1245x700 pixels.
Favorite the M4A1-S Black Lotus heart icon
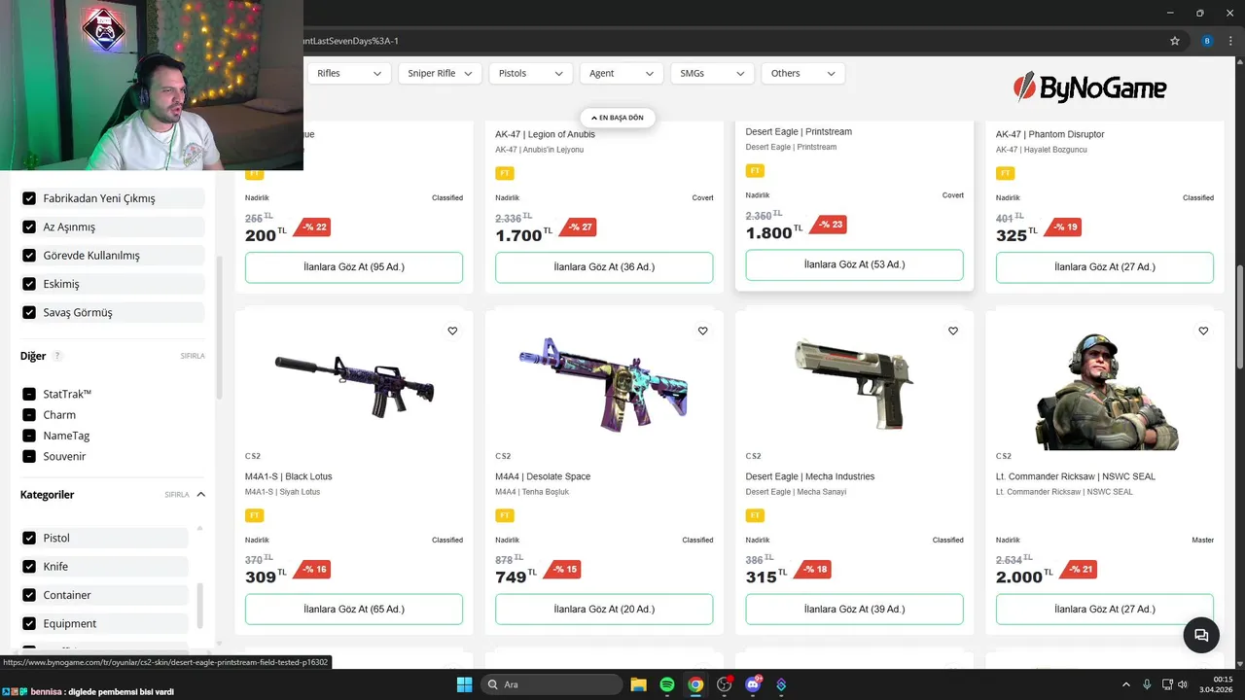[452, 332]
